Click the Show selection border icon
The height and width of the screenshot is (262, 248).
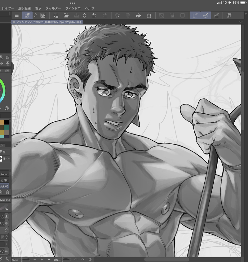tap(183, 15)
